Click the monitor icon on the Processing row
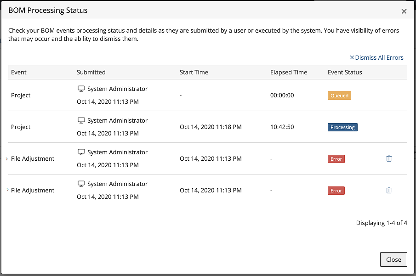Screen dimensions: 416x276 click(81, 119)
